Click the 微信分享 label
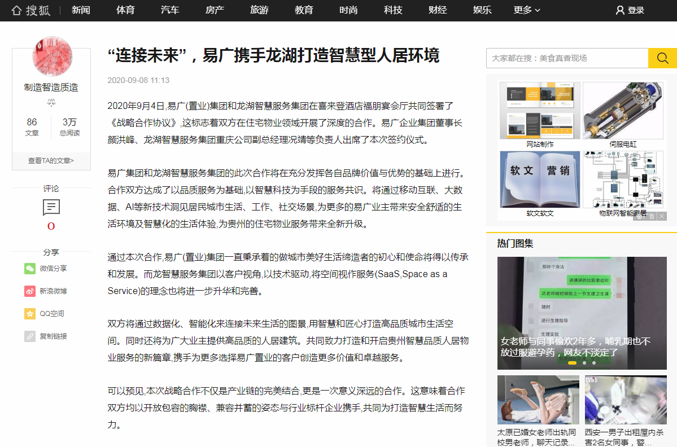 pyautogui.click(x=54, y=269)
